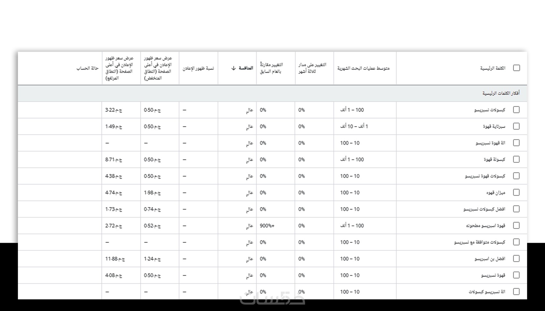Select checkbox for كبسولة قهوة keyword
The height and width of the screenshot is (311, 545).
(x=516, y=159)
